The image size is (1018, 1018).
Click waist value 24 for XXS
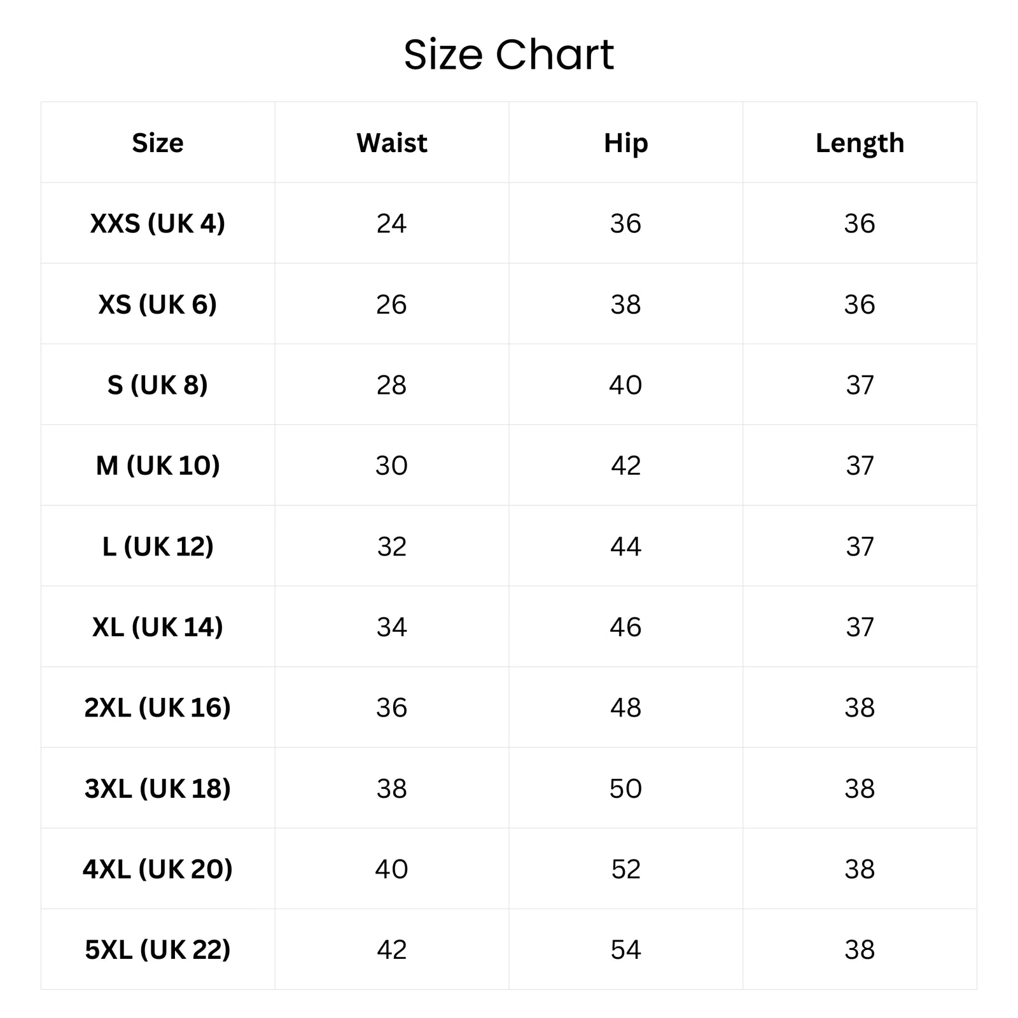tap(392, 223)
